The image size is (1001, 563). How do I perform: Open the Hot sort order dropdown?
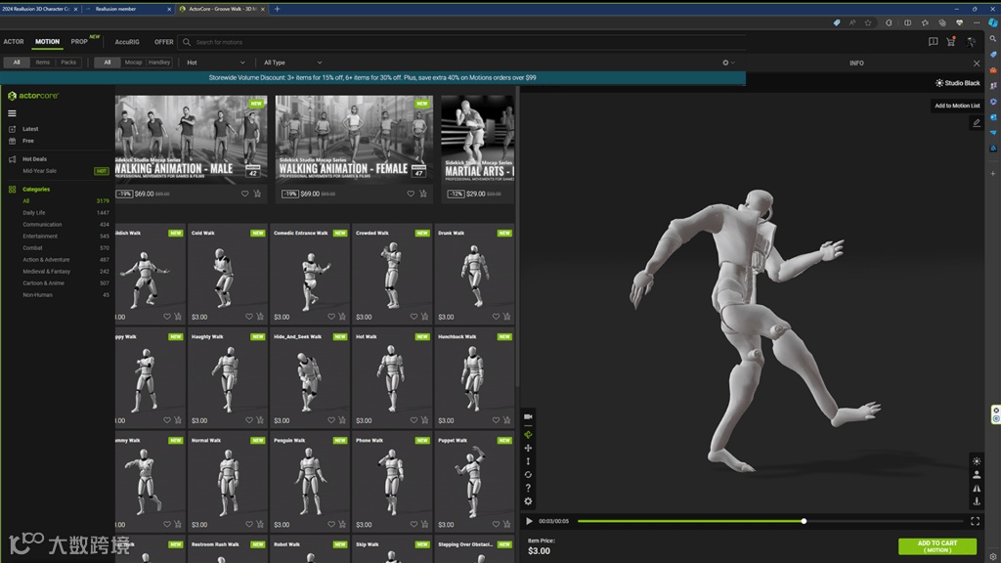pos(215,63)
